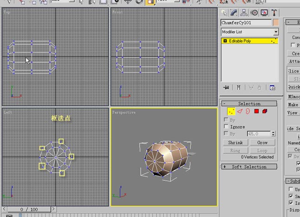300x217 pixels.
Task: Click the previous frame arrow on time slider
Action: tap(4, 209)
